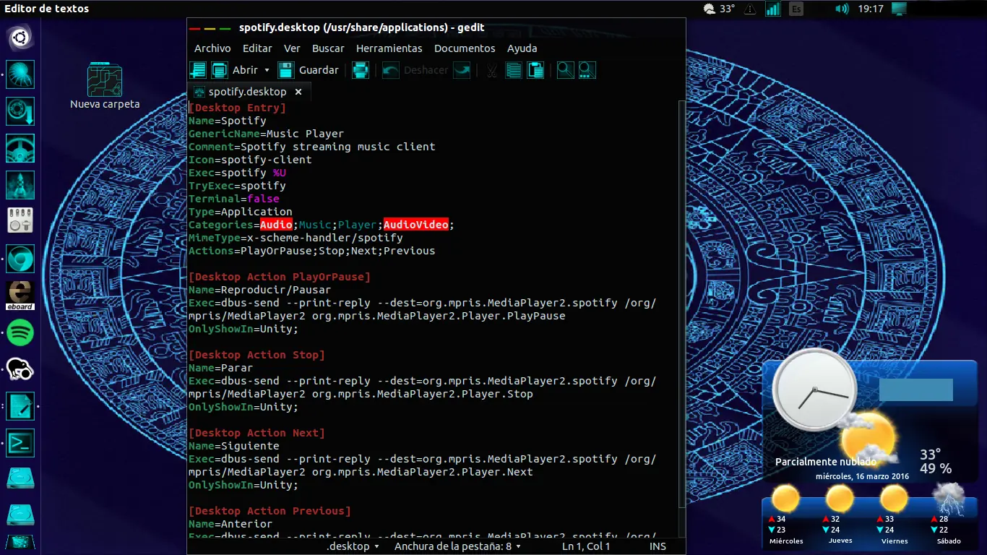Copy text using the copy icon
Viewport: 987px width, 555px height.
(x=514, y=70)
